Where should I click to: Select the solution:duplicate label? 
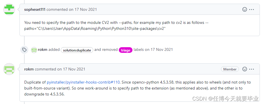tap(77, 50)
